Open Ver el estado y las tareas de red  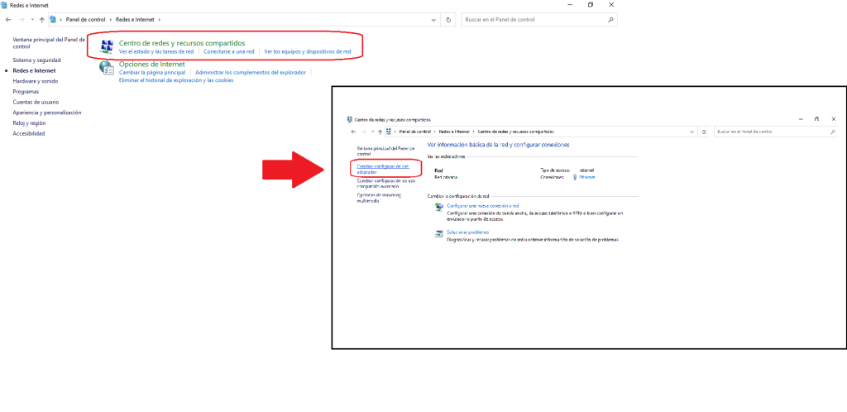(x=156, y=51)
